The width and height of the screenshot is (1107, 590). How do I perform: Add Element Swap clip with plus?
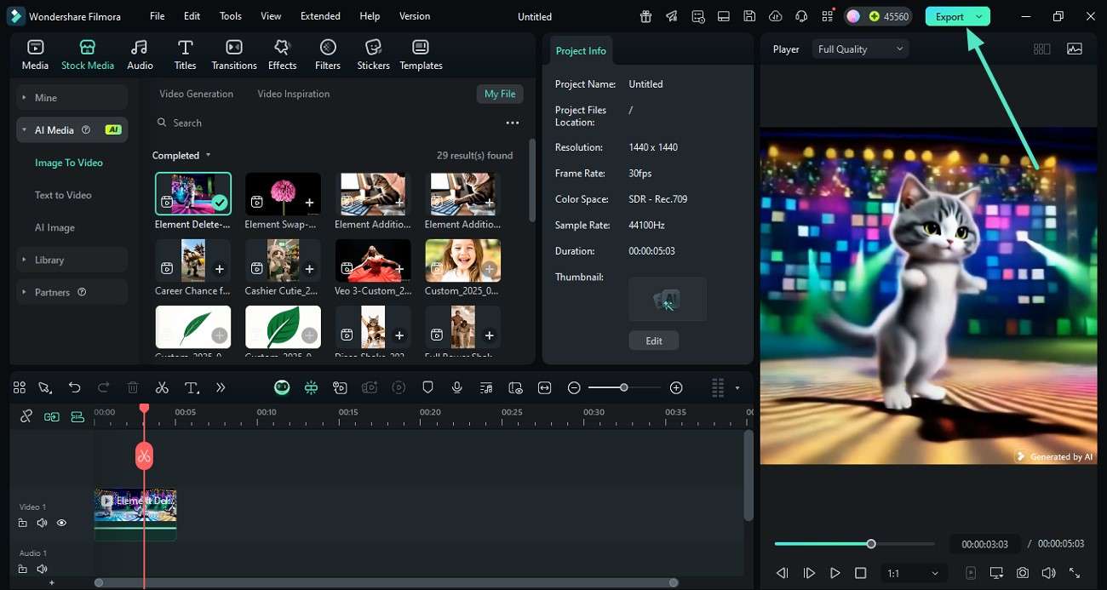click(309, 203)
